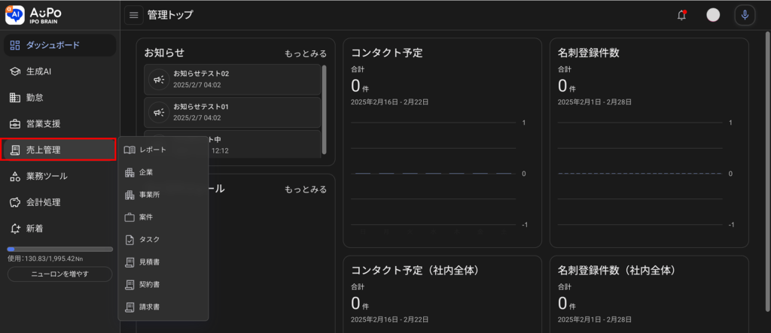Expand the 勤怠 sidebar section
Image resolution: width=771 pixels, height=333 pixels.
(x=60, y=98)
